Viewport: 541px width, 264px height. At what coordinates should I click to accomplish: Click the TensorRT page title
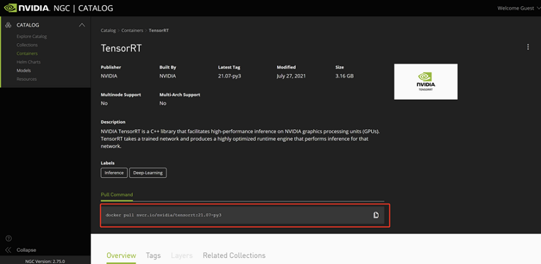point(121,48)
